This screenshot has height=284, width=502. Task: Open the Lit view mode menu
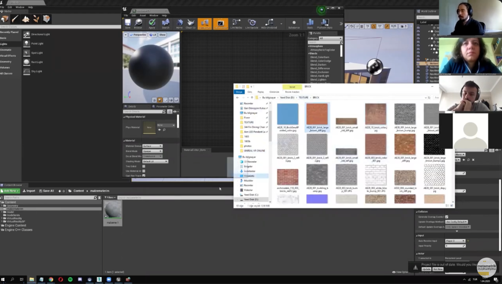pos(153,35)
